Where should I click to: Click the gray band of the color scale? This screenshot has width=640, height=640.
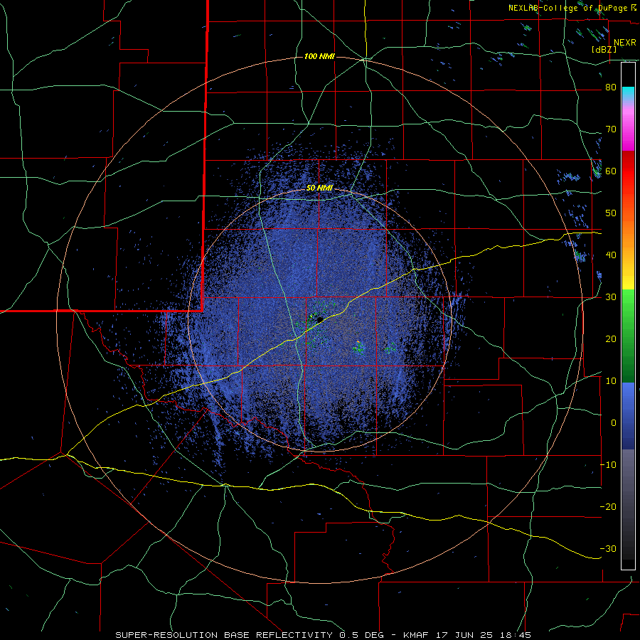628,504
